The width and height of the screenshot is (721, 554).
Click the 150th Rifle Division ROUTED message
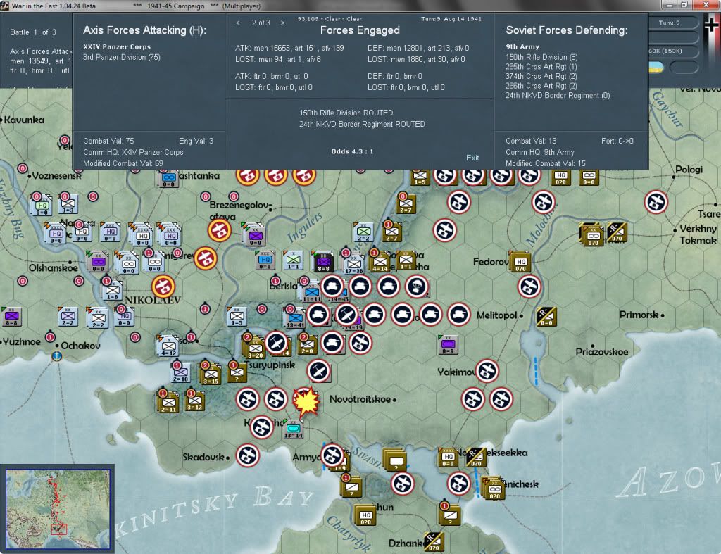tap(346, 113)
